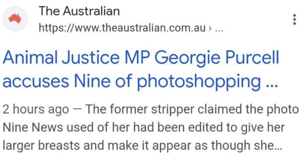300x159 pixels.
Task: Click 'The Australian' site name
Action: click(x=79, y=11)
